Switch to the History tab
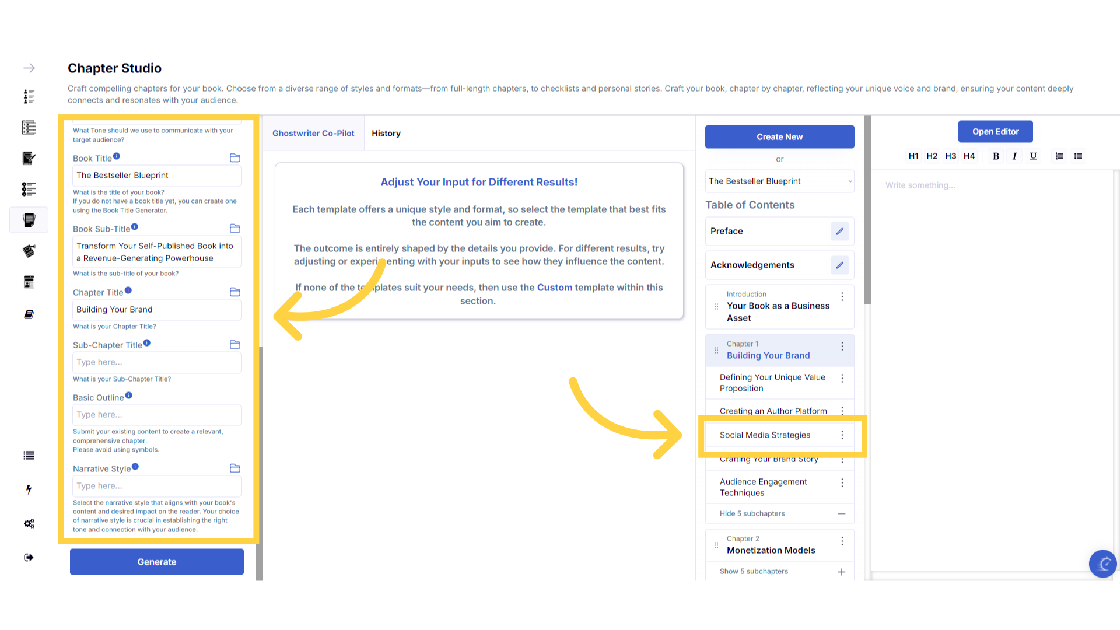The width and height of the screenshot is (1120, 630). (x=386, y=134)
